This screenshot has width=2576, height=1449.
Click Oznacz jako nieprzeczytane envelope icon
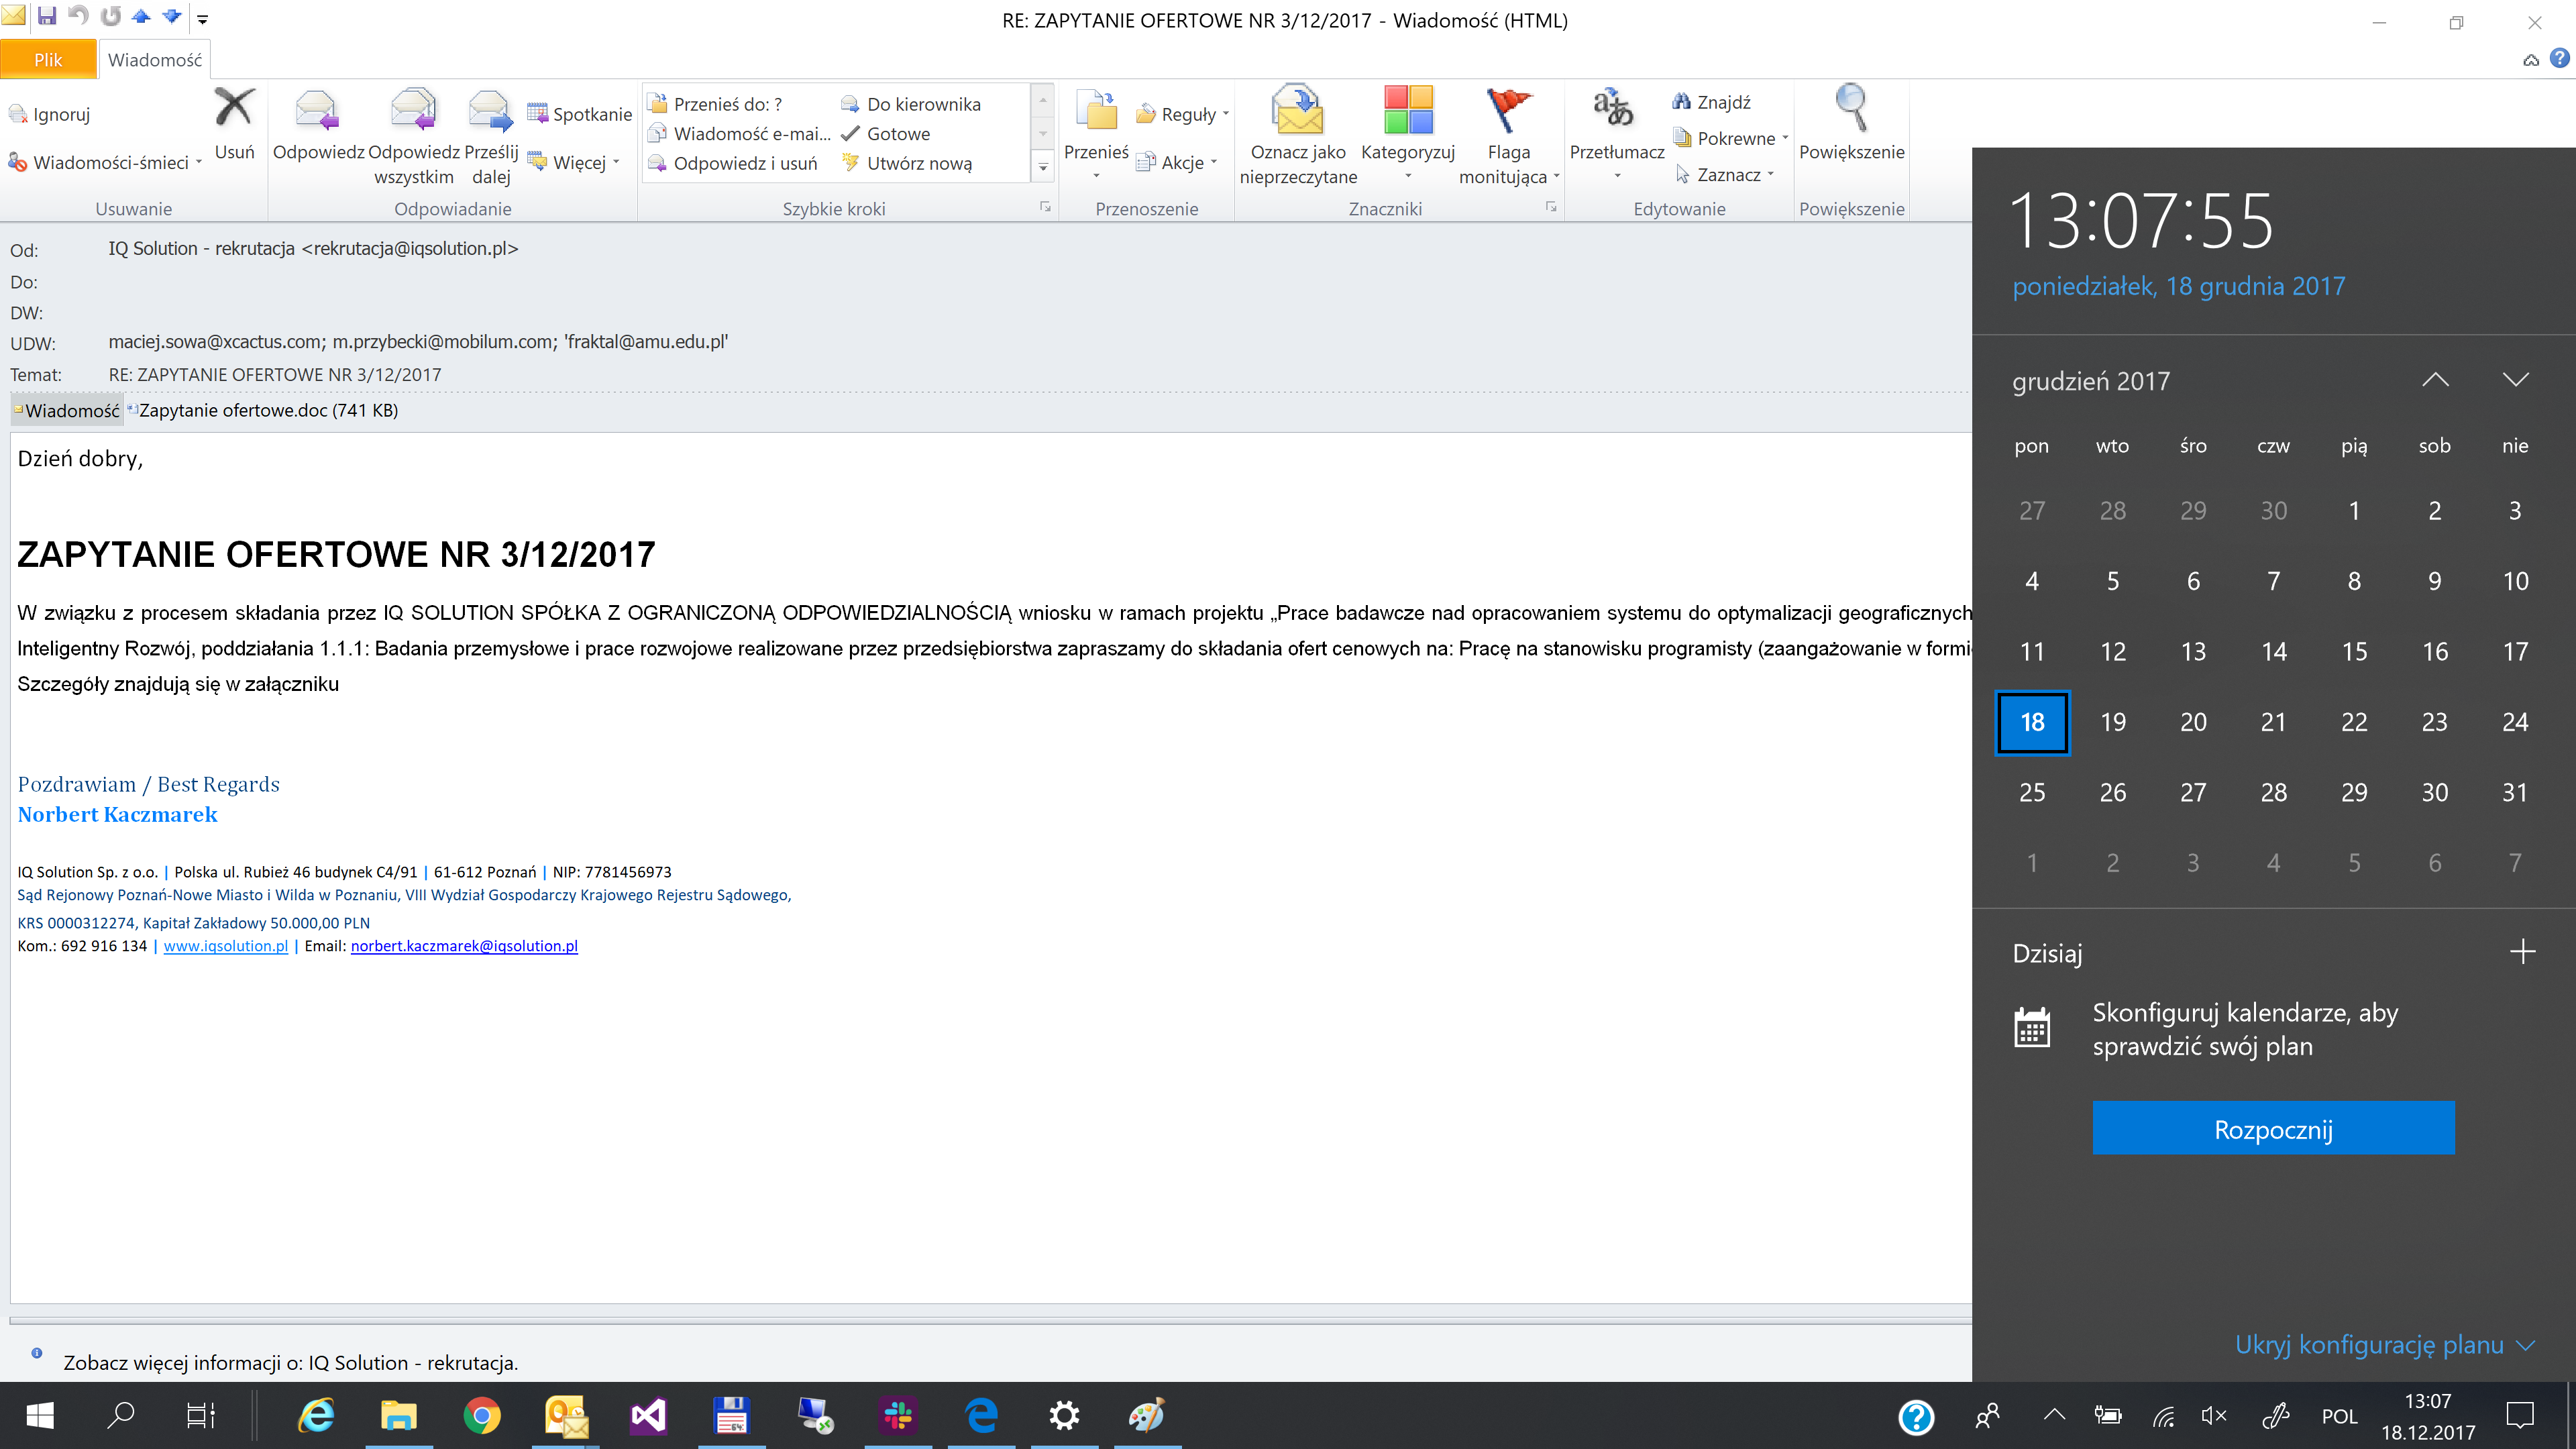[x=1297, y=110]
